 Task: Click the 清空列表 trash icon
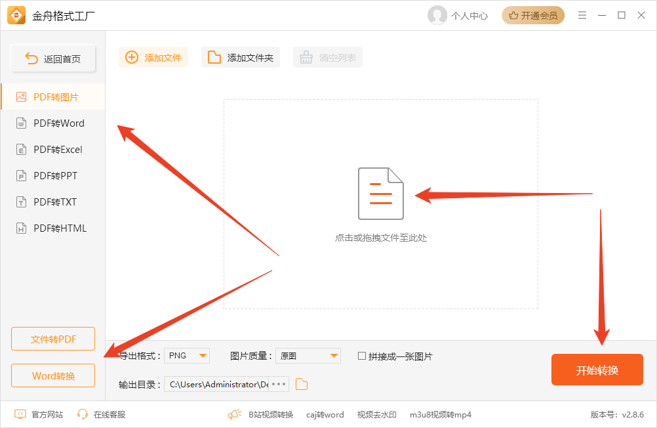click(306, 57)
